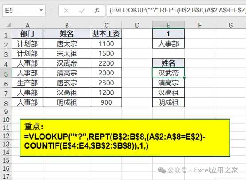The image size is (246, 180).
Task: Click cell E4 姓名 header
Action: click(x=168, y=63)
